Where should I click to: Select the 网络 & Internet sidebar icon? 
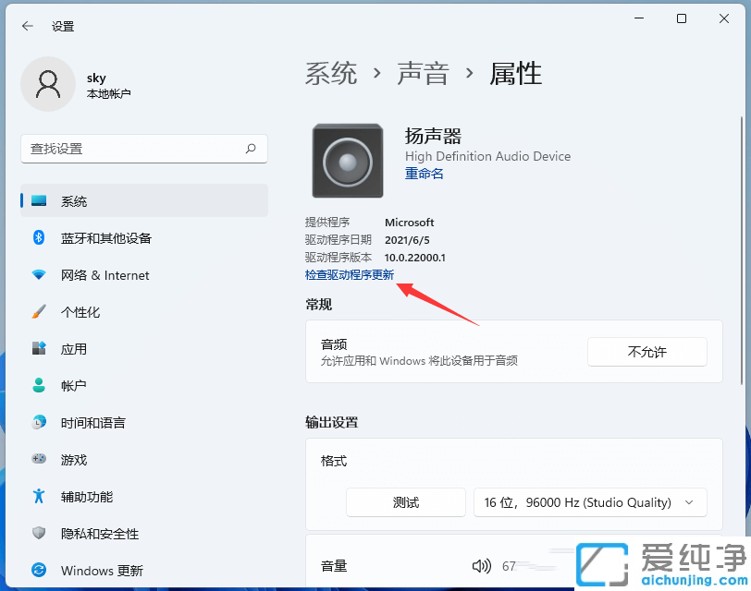click(38, 275)
